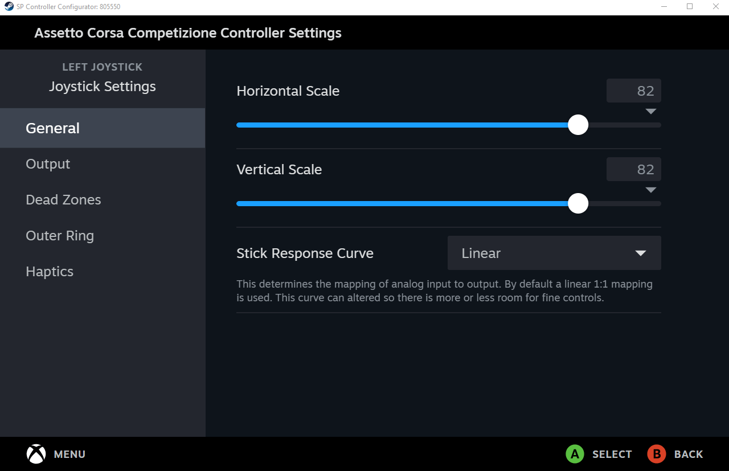This screenshot has height=471, width=729.
Task: Click the Linear dropdown arrow
Action: [641, 253]
